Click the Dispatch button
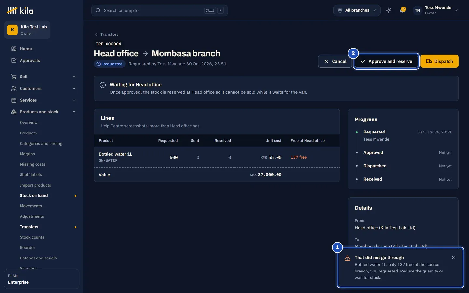 tap(439, 61)
